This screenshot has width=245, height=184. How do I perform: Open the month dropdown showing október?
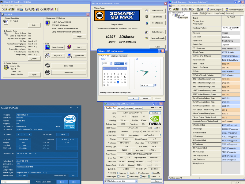(126, 63)
